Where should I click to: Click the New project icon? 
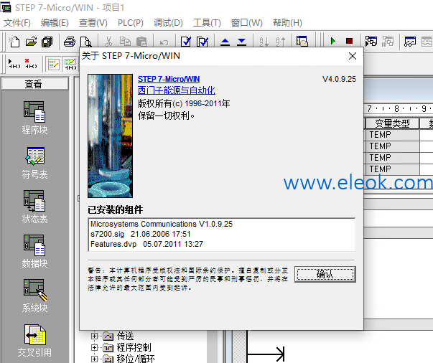[x=14, y=42]
